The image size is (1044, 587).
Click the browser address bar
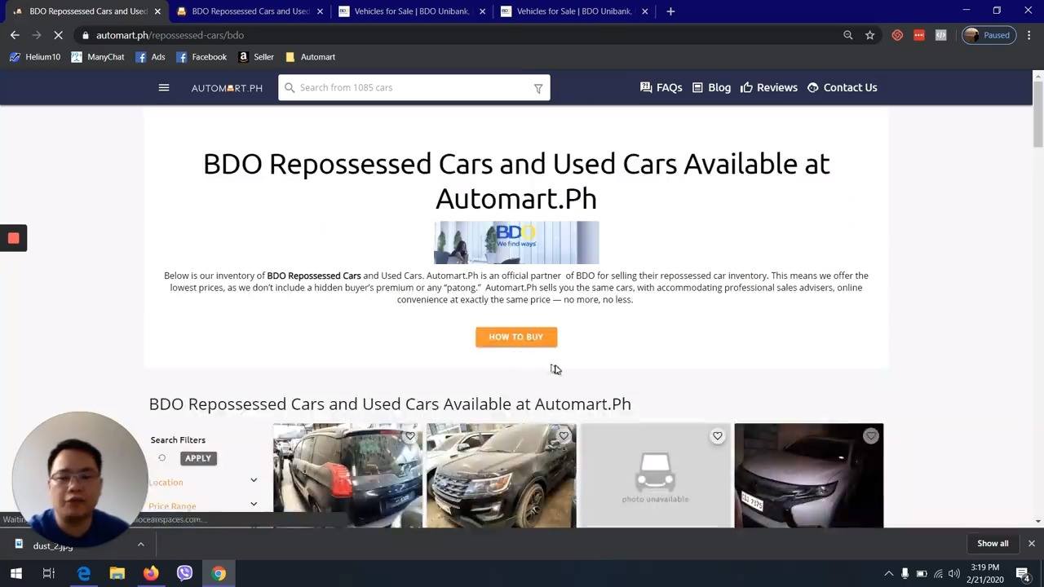coord(457,35)
